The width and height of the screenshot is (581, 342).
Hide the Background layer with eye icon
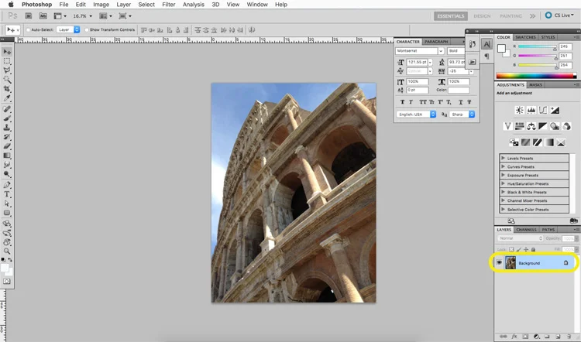click(499, 263)
